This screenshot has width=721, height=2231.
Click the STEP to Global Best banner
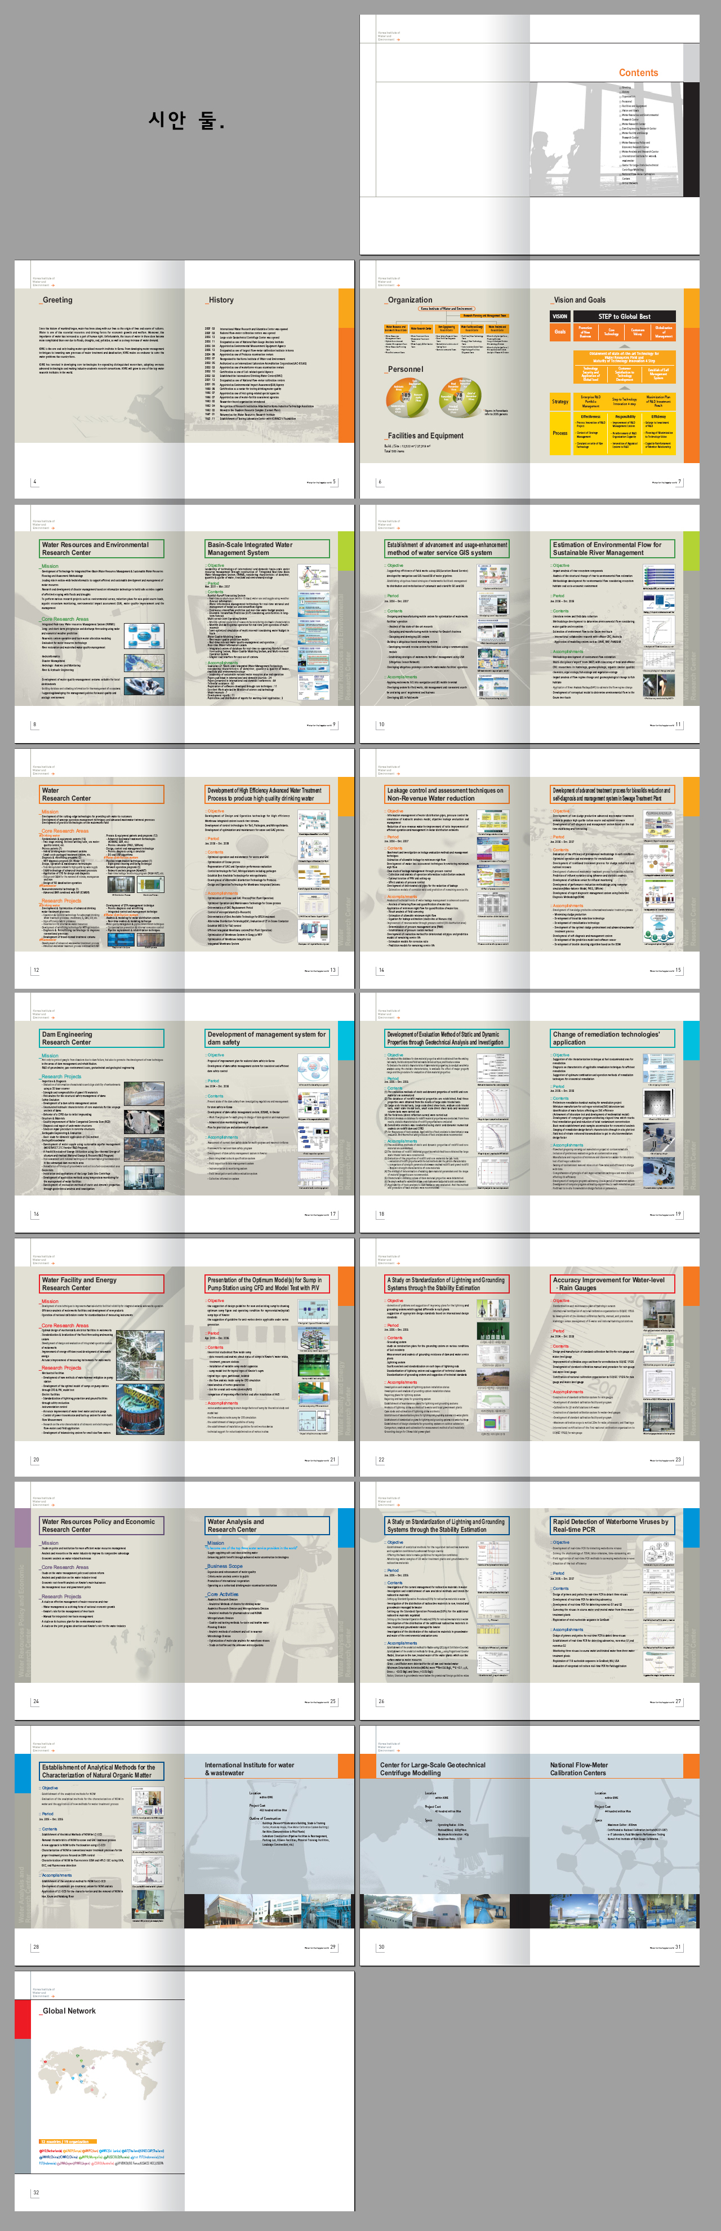click(624, 316)
